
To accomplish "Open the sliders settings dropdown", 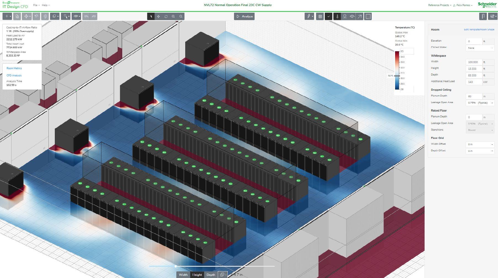I will coord(493,17).
